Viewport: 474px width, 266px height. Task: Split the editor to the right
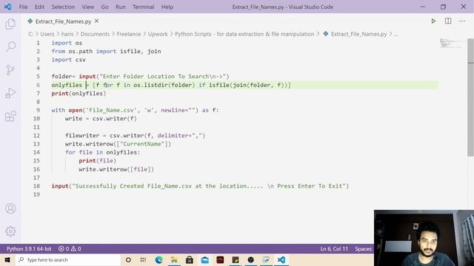point(448,21)
